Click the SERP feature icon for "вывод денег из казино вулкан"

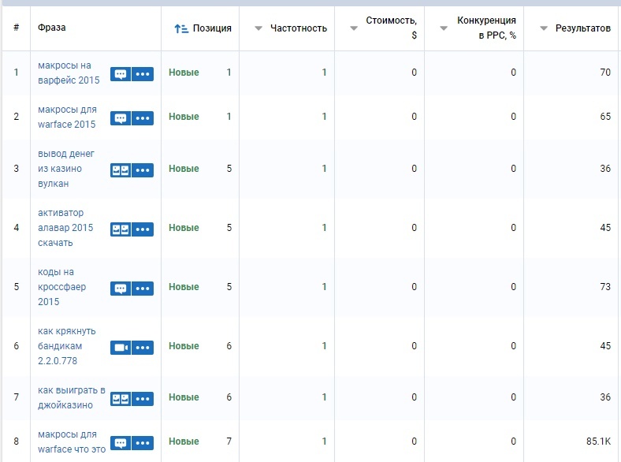(x=120, y=170)
